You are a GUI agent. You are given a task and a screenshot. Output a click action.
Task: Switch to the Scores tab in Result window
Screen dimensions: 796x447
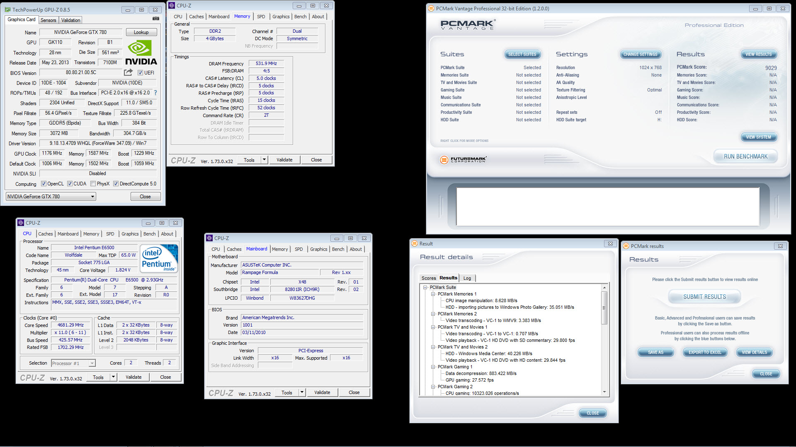(x=429, y=278)
